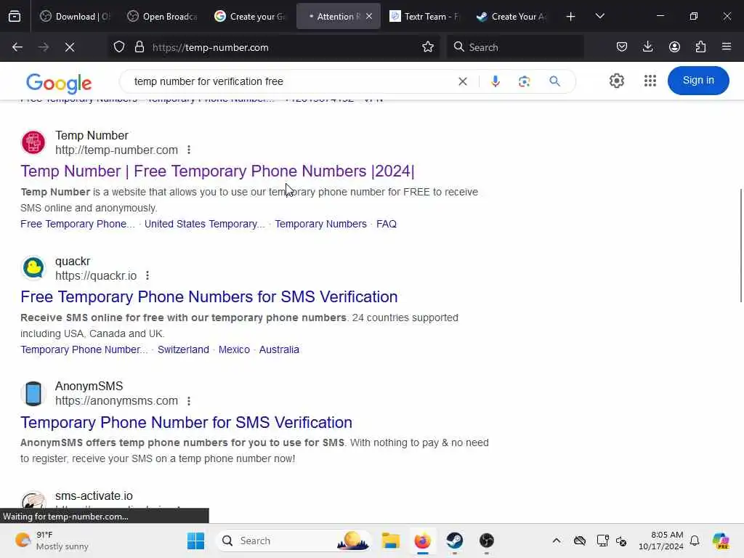Image resolution: width=744 pixels, height=558 pixels.
Task: Clear the Google search text
Action: coord(463,81)
